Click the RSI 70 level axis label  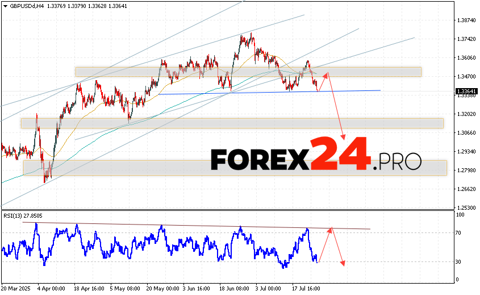459,233
